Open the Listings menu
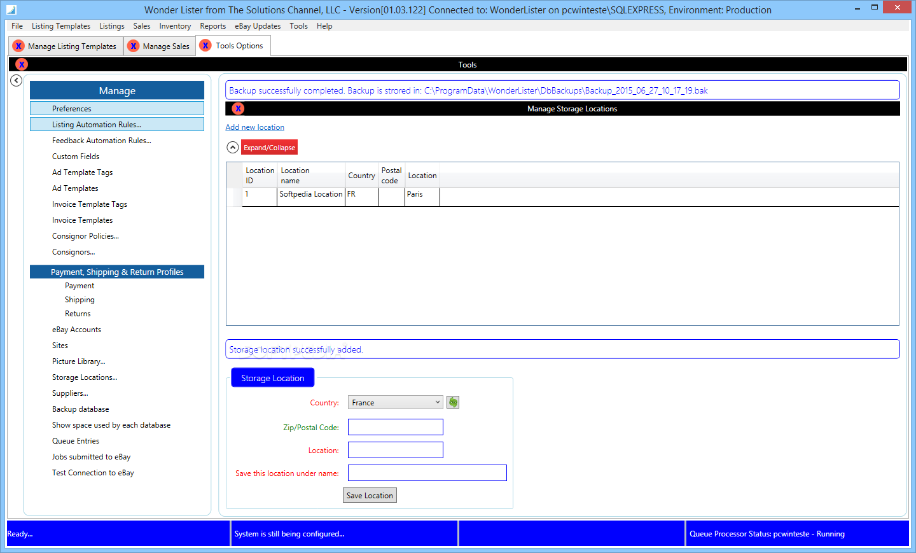Screen dimensions: 916x553 click(112, 26)
